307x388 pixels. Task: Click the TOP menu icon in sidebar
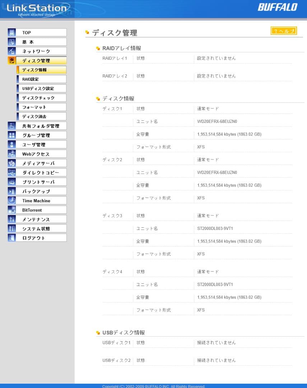point(12,33)
